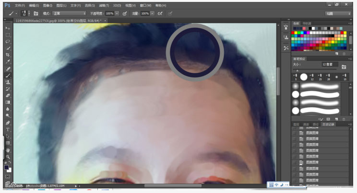Toggle Quick Mask mode
Image resolution: width=357 pixels, height=193 pixels.
[8, 176]
